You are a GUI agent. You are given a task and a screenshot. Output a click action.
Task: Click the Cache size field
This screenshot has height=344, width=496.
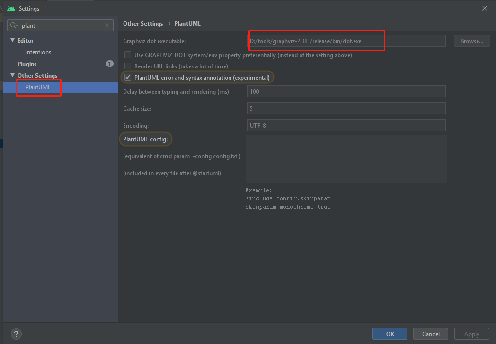(346, 108)
